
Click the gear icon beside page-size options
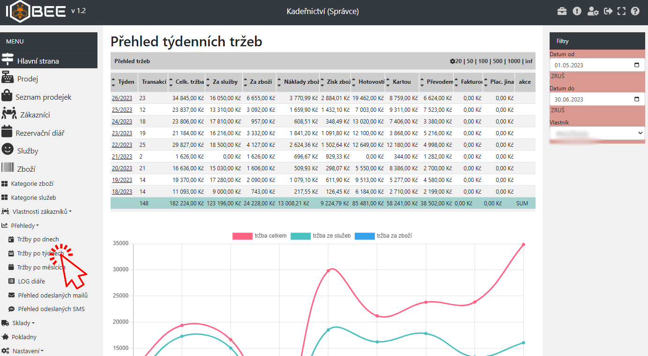click(453, 61)
